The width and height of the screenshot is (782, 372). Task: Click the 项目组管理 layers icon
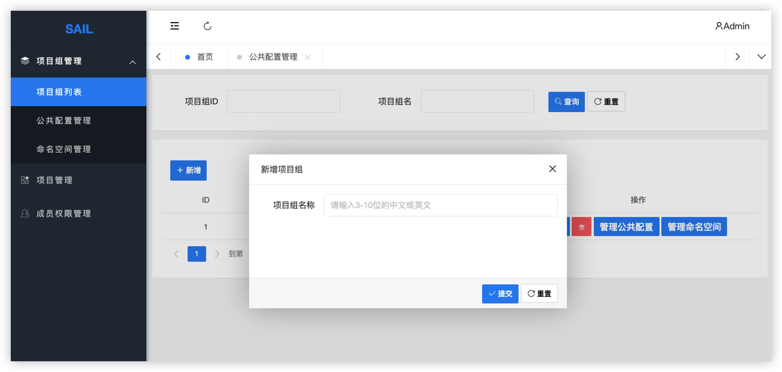tap(25, 61)
